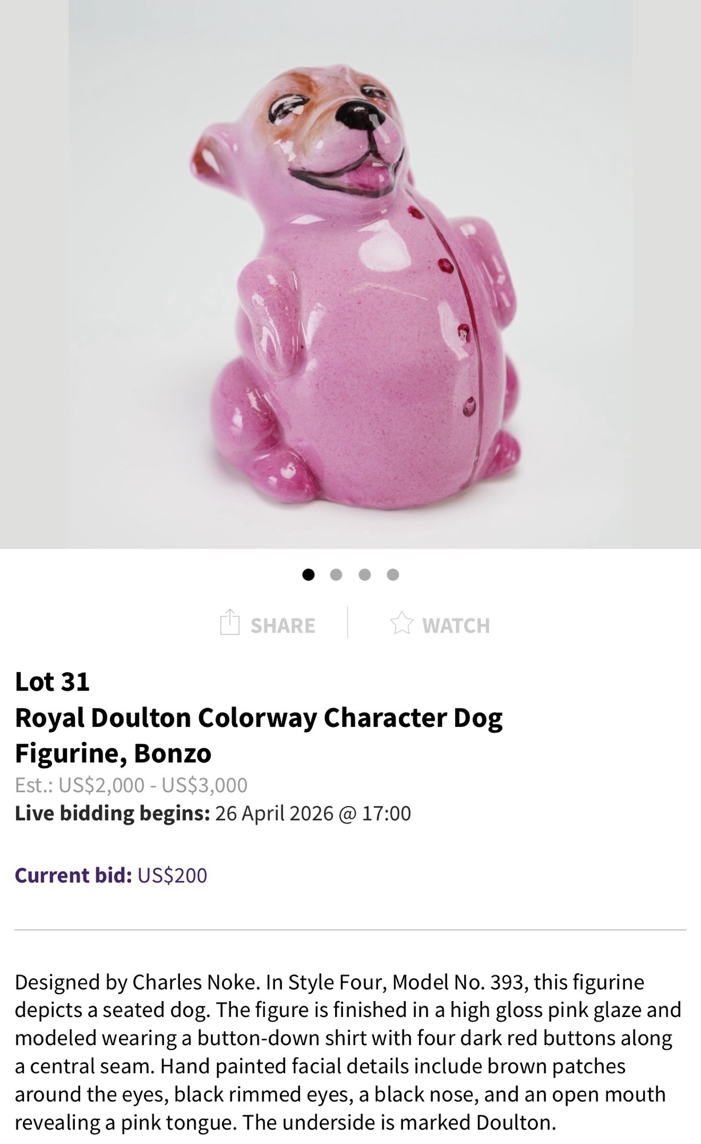The image size is (701, 1144).
Task: Click the gray right margin beside photo
Action: coord(667,274)
